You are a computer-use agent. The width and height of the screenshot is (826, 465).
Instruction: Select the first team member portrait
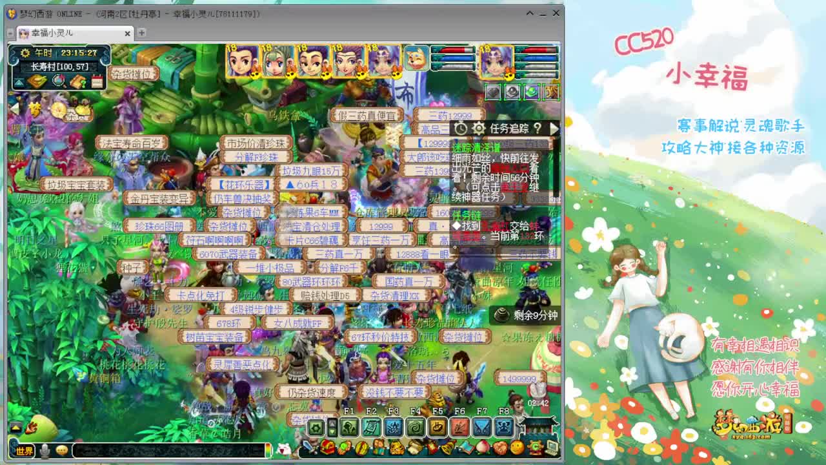coord(241,61)
